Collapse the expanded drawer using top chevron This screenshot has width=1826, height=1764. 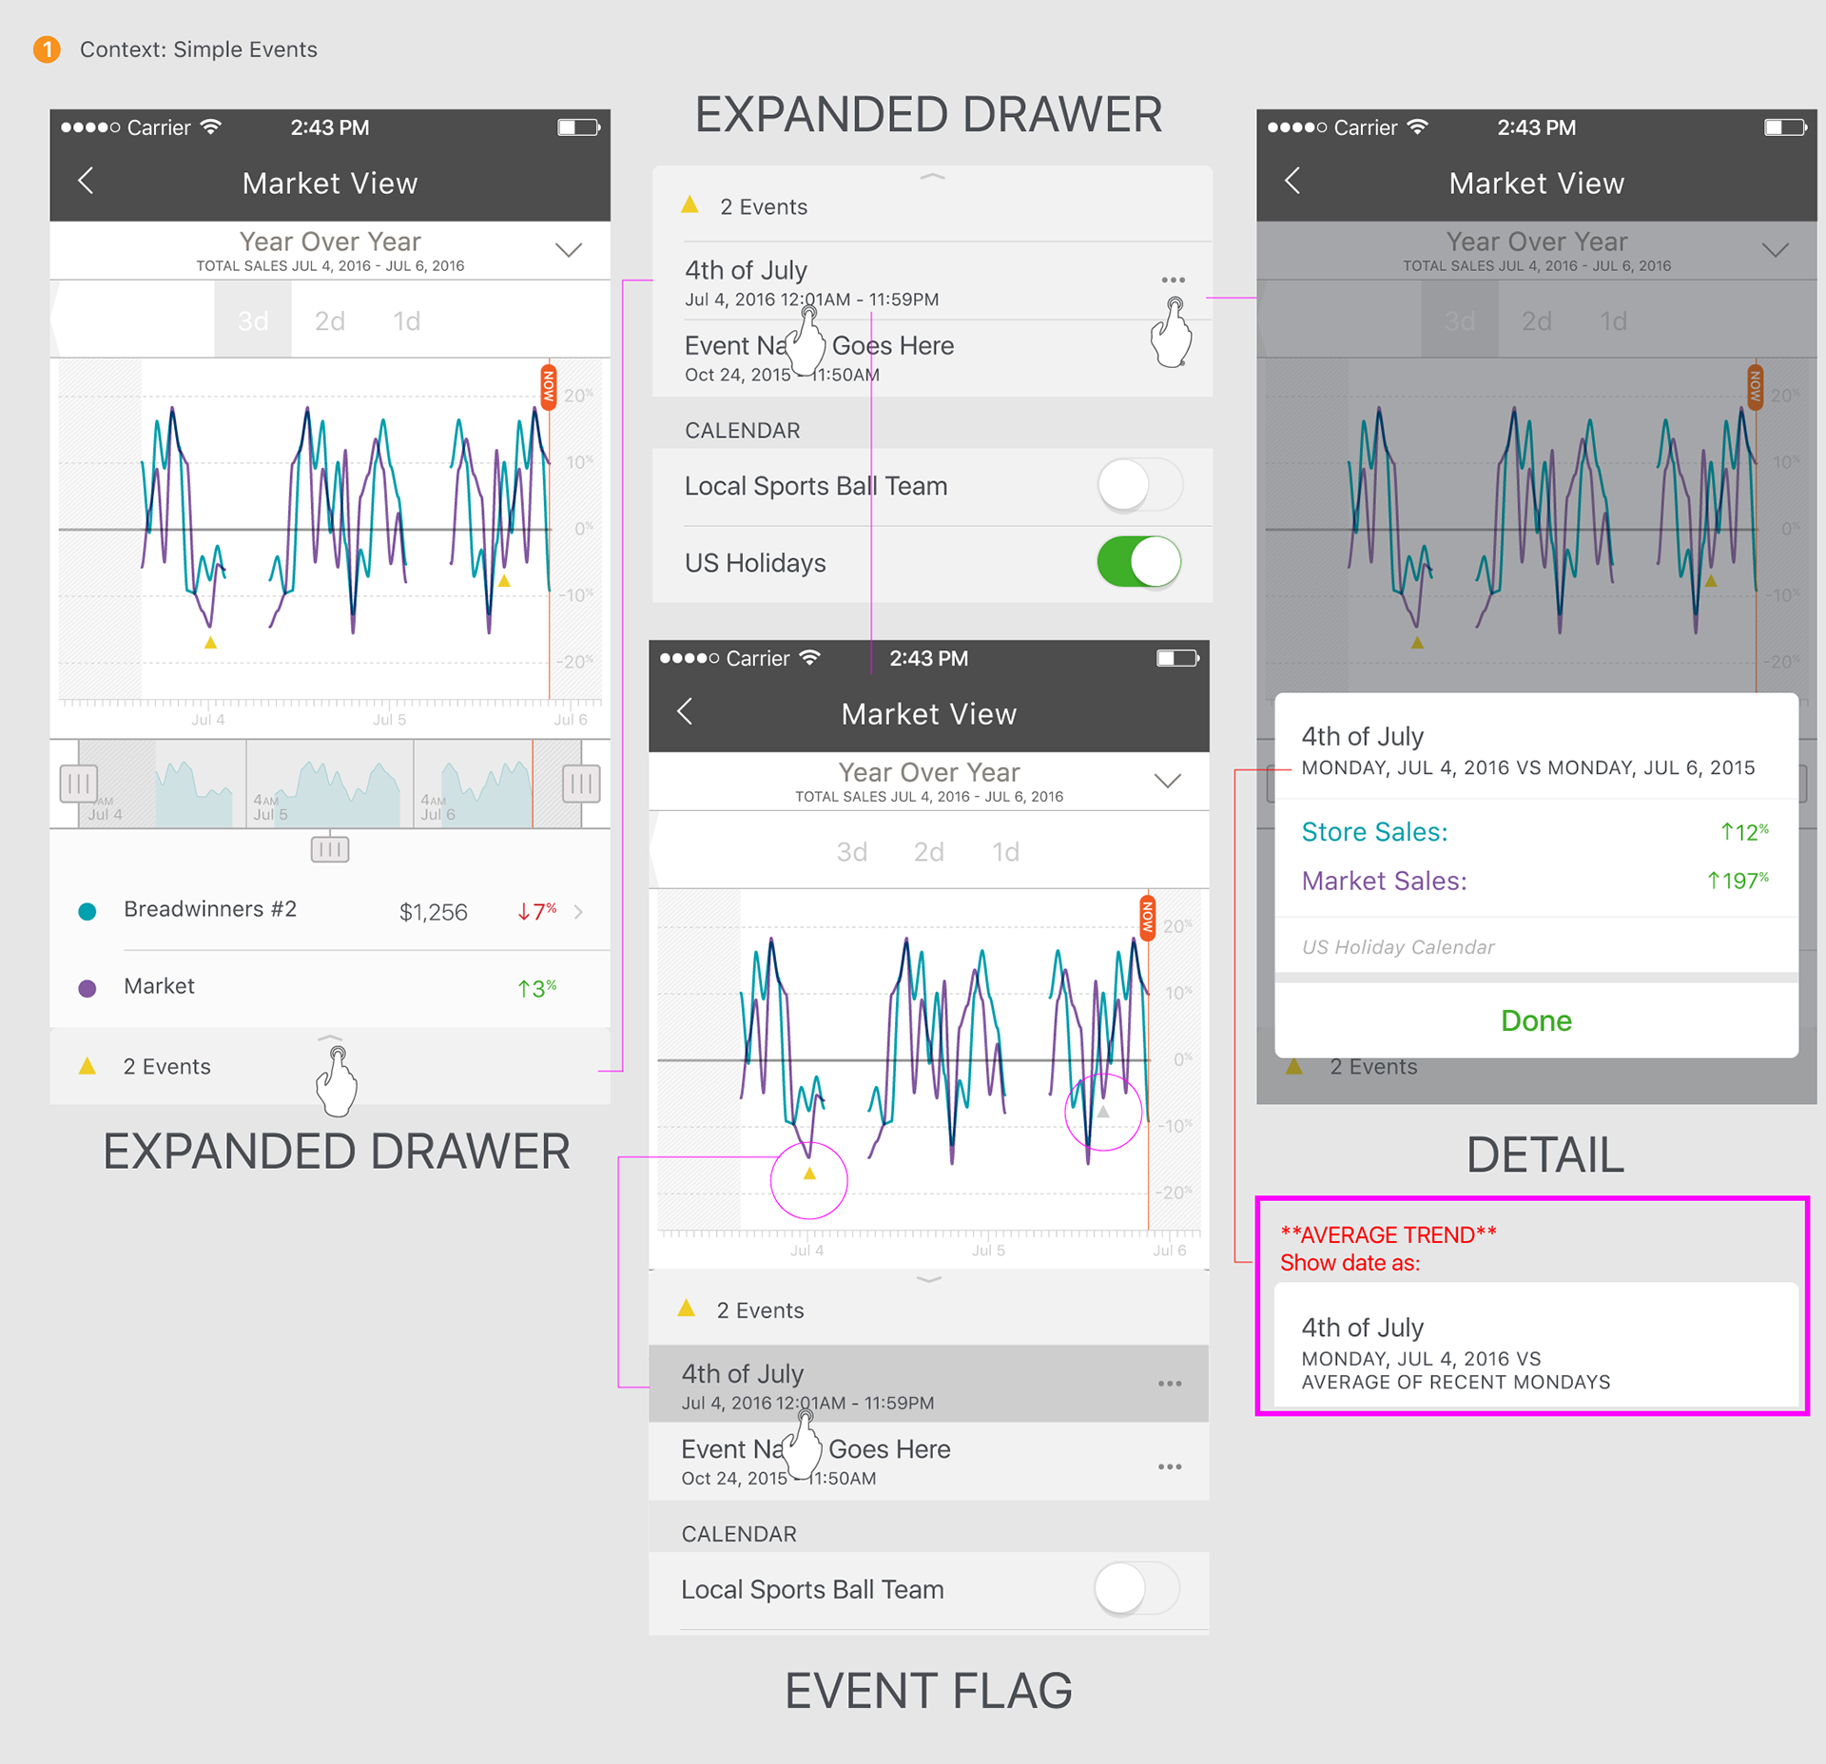click(933, 177)
